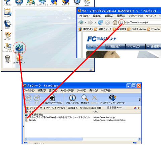Click the New Bookmark @ document icon

pos(52,99)
